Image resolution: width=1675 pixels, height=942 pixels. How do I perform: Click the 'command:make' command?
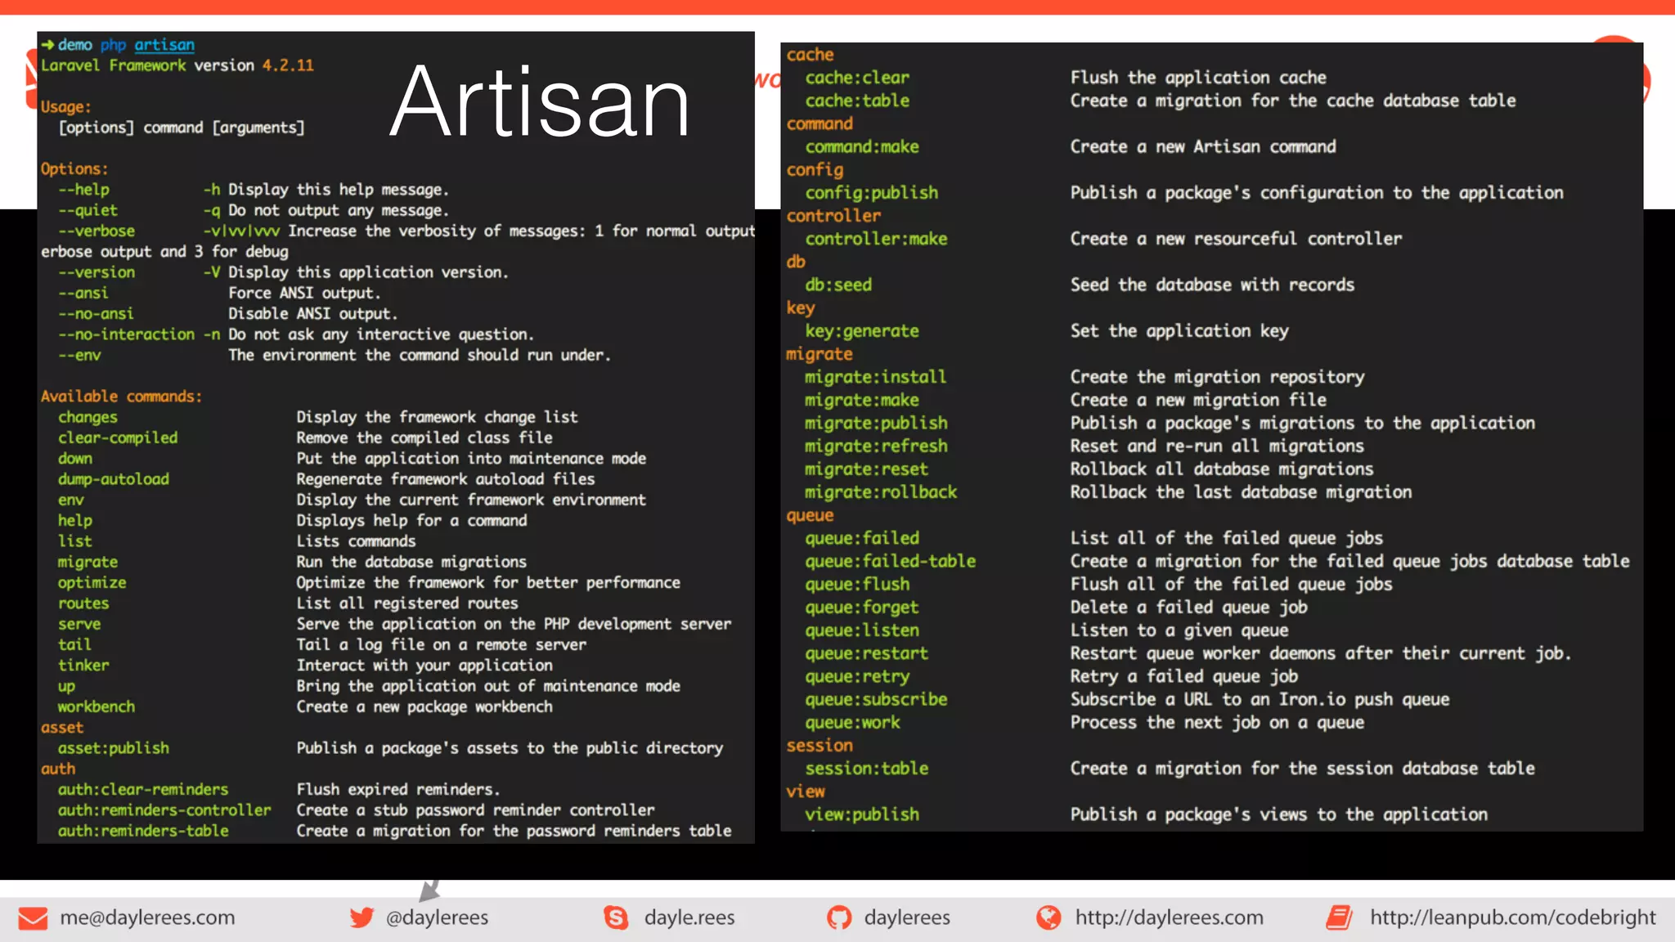click(862, 147)
